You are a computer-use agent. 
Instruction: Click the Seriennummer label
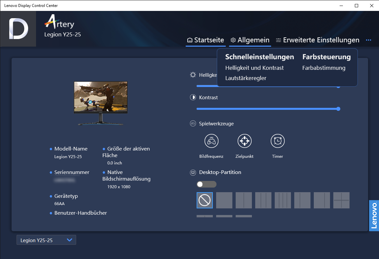pyautogui.click(x=72, y=172)
